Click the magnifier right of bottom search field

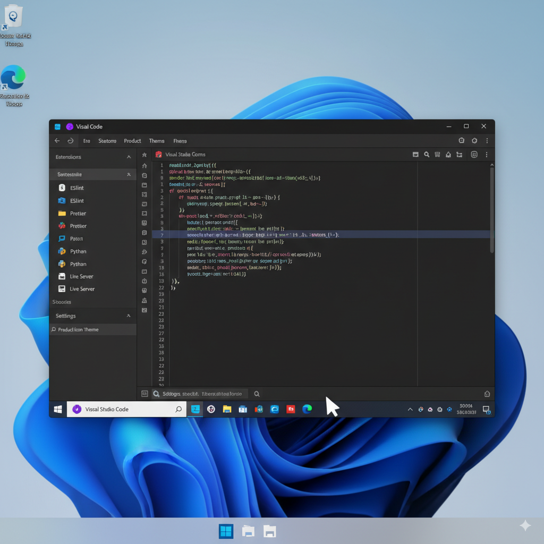tap(257, 394)
